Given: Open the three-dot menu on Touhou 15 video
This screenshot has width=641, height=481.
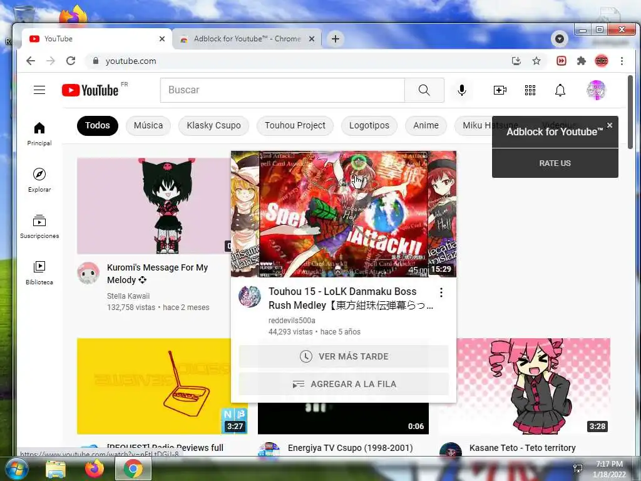Looking at the screenshot, I should [441, 292].
